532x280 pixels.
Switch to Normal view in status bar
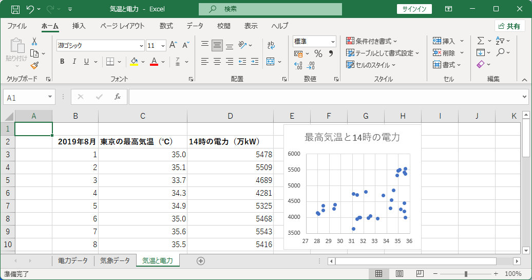click(378, 273)
